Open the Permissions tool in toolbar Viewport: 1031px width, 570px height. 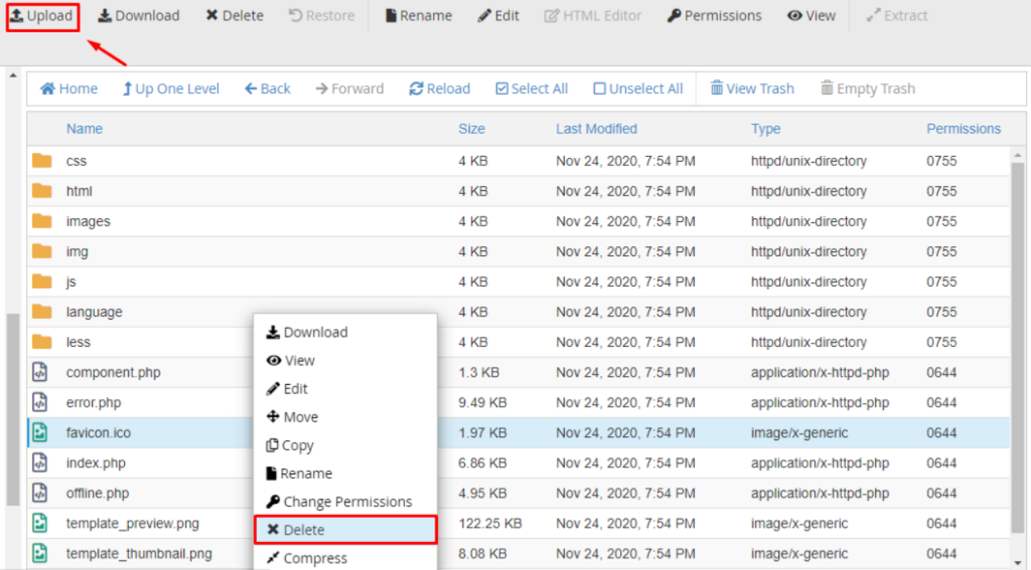[715, 16]
